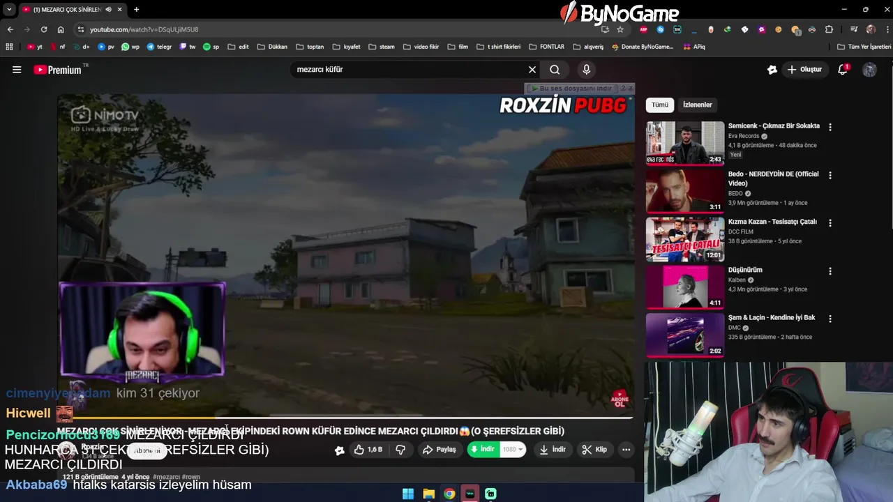893x502 pixels.
Task: Open the Chrome extensions puzzle icon
Action: 829,29
